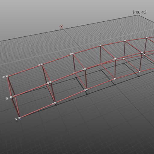Select node 23 on the top chord

tap(73, 54)
